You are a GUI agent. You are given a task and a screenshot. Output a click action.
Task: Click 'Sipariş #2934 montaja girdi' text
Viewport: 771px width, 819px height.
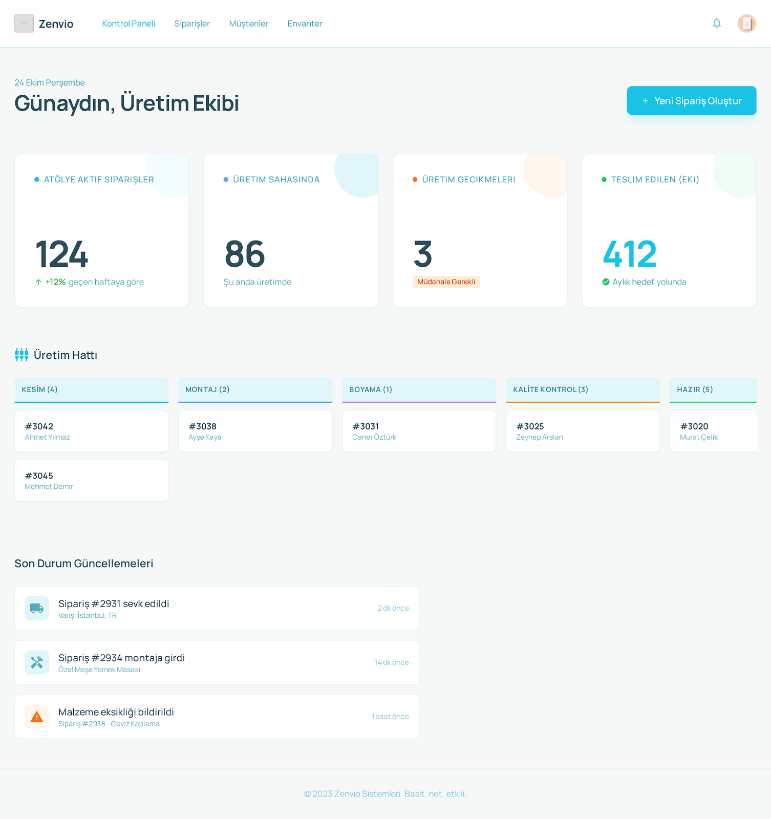tap(121, 658)
